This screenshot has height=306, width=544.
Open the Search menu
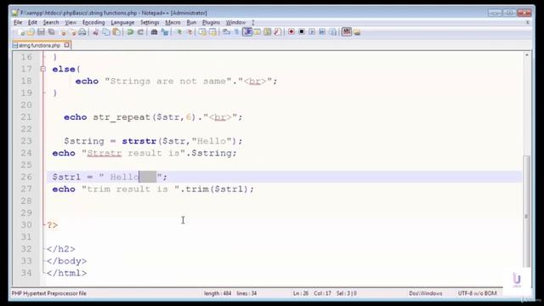[51, 23]
